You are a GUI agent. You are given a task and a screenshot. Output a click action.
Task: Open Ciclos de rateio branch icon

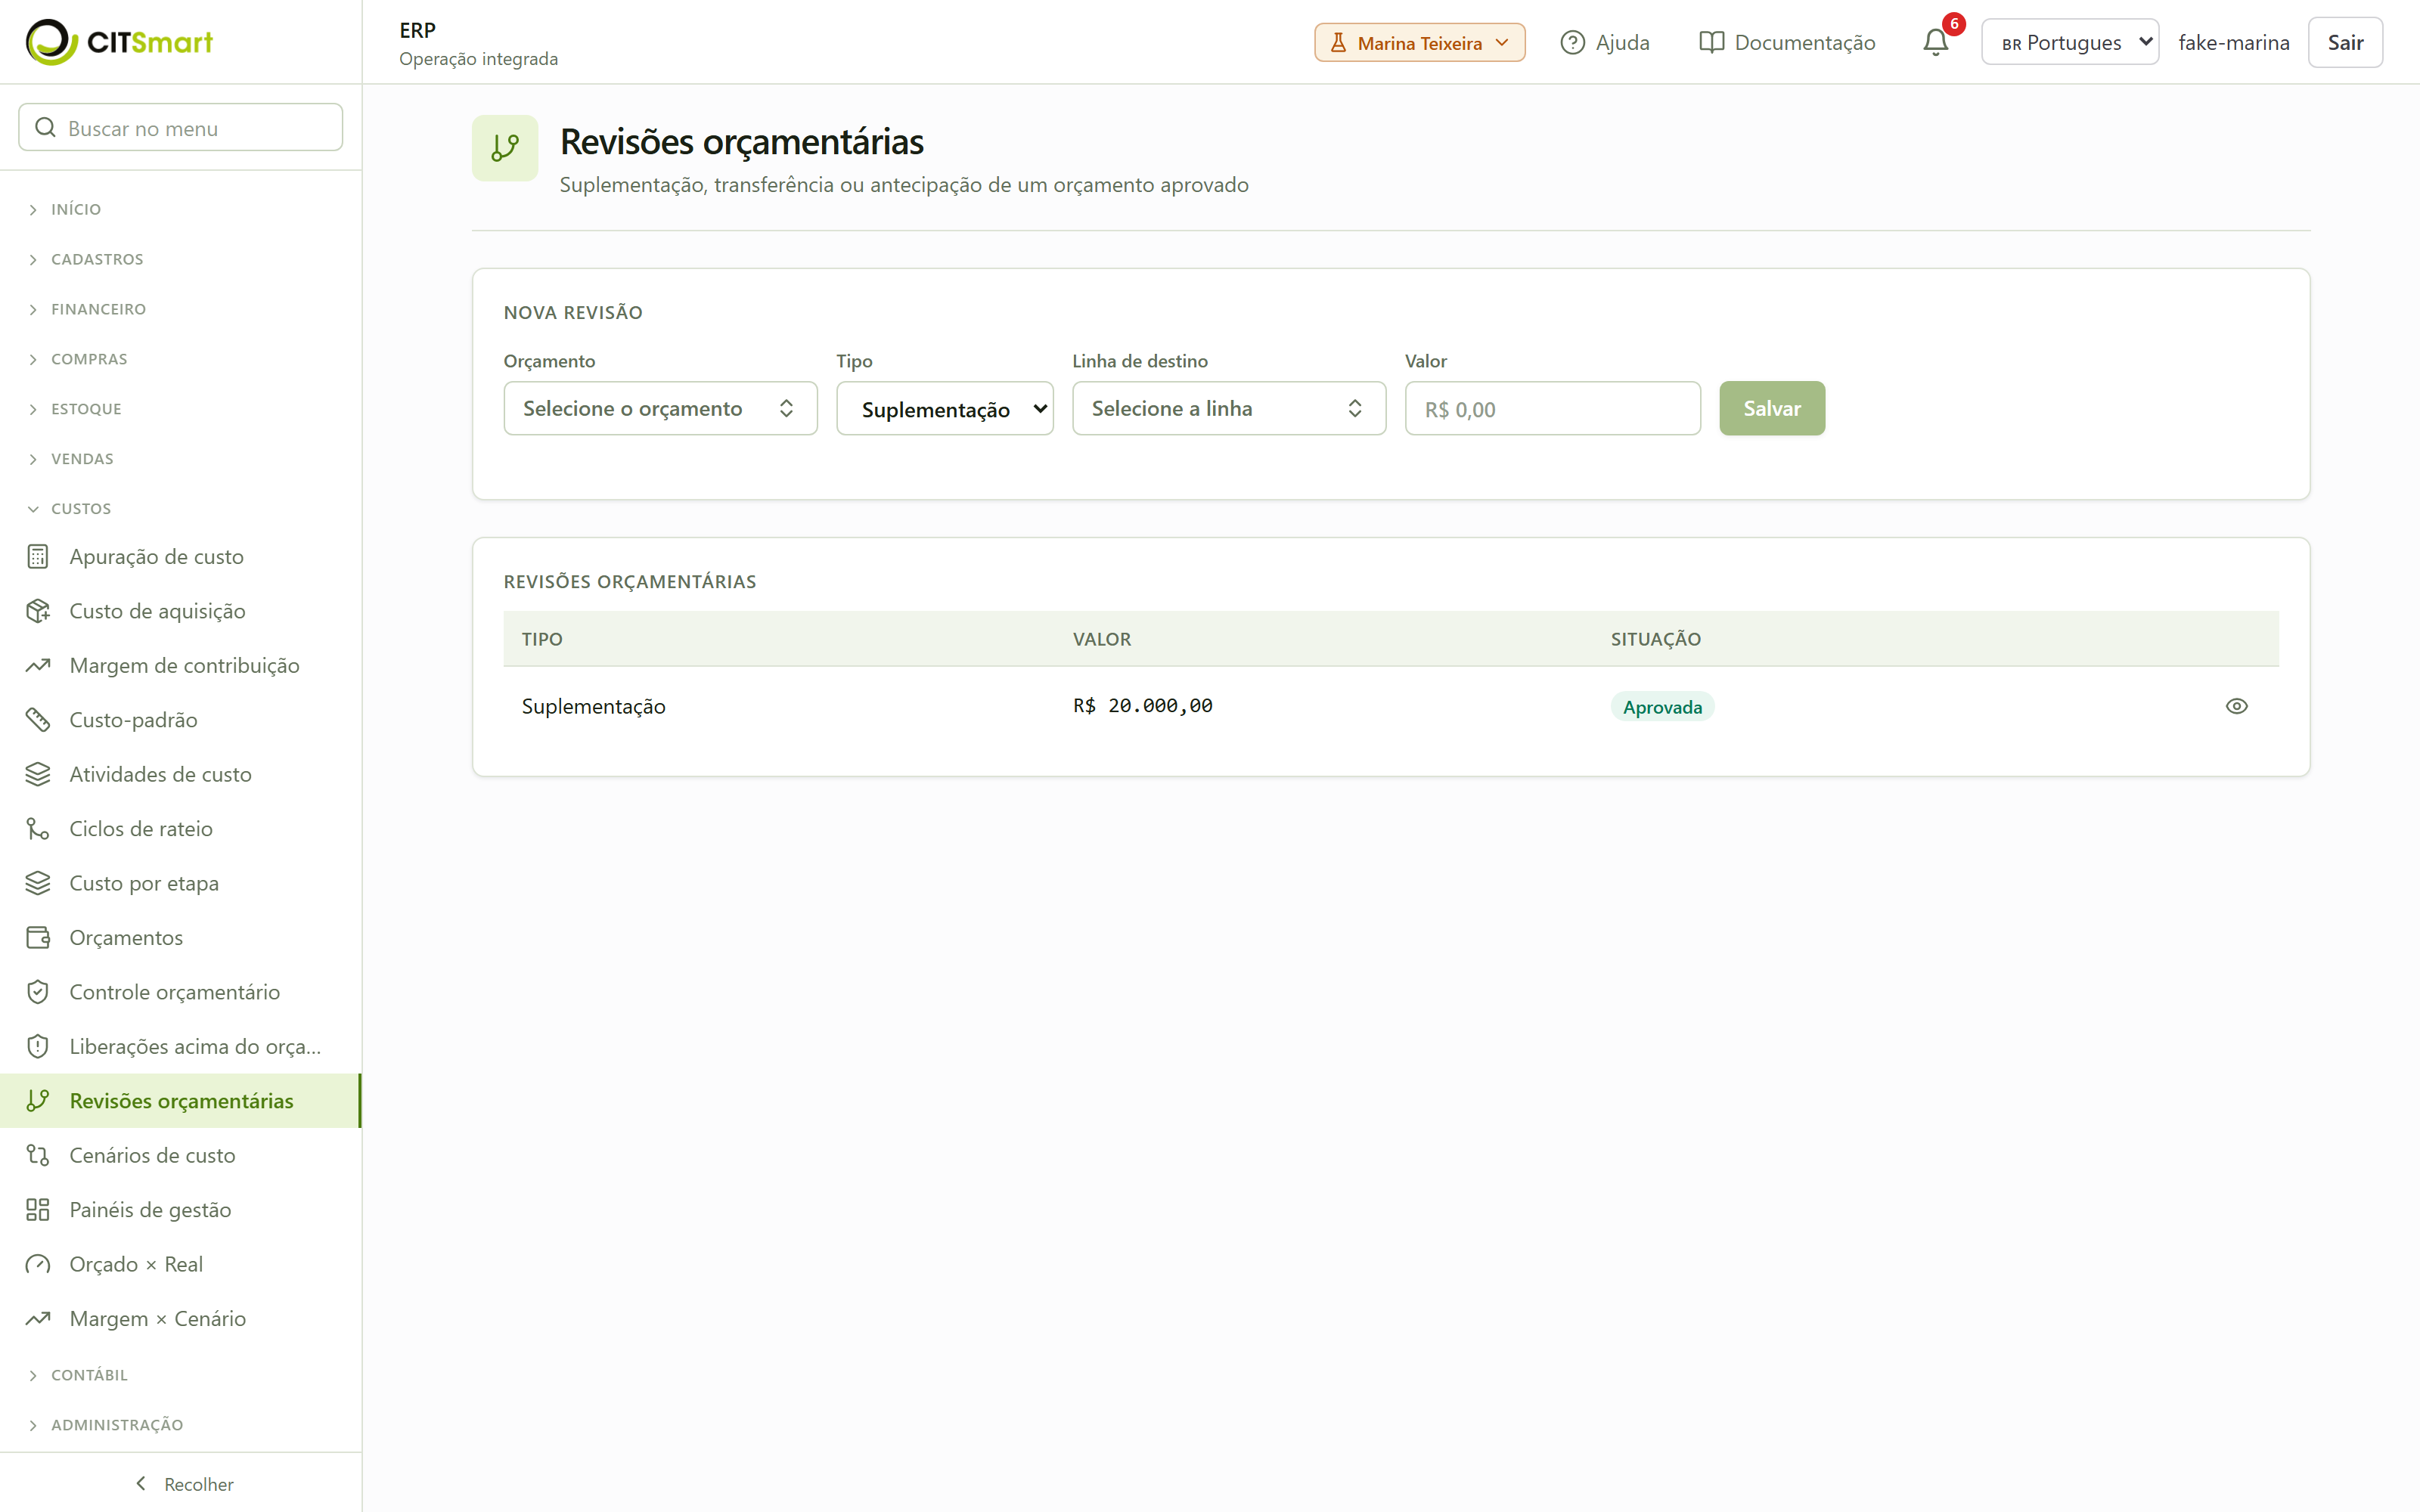[38, 829]
